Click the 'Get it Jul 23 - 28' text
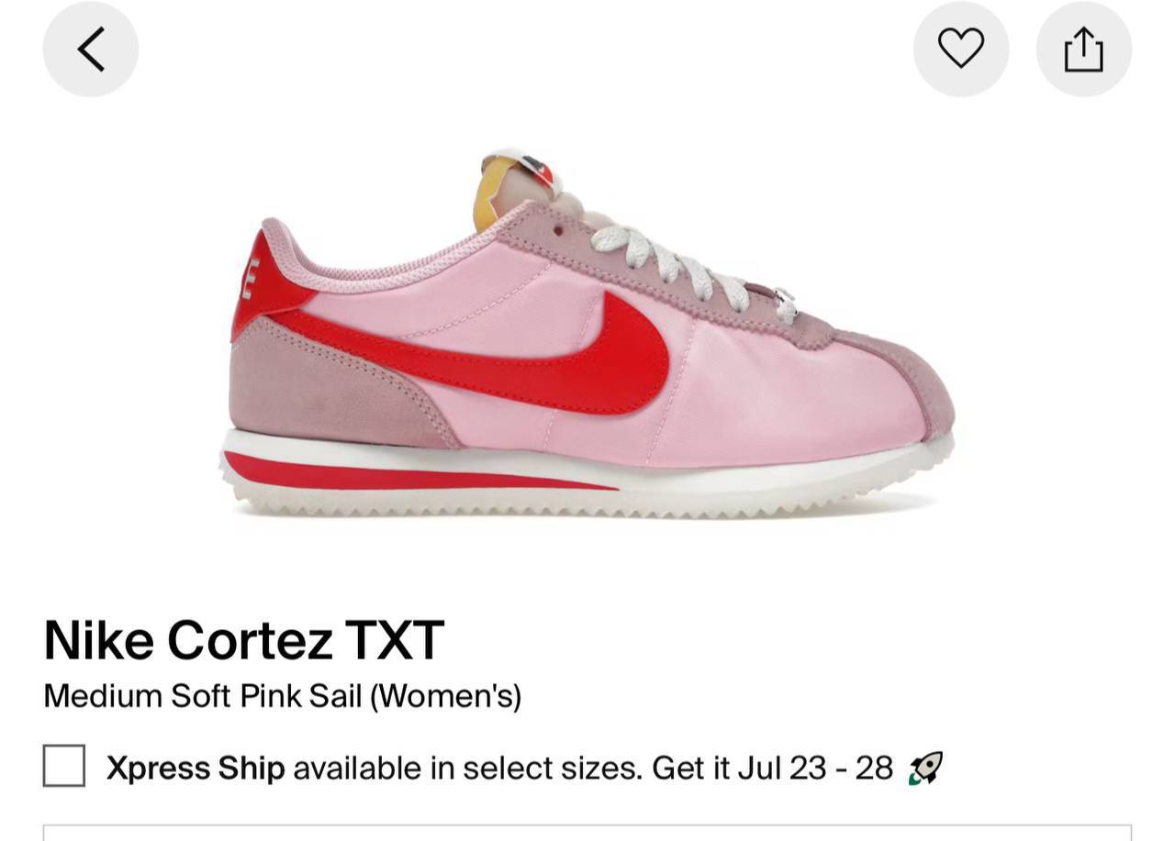This screenshot has width=1175, height=841. (x=772, y=768)
